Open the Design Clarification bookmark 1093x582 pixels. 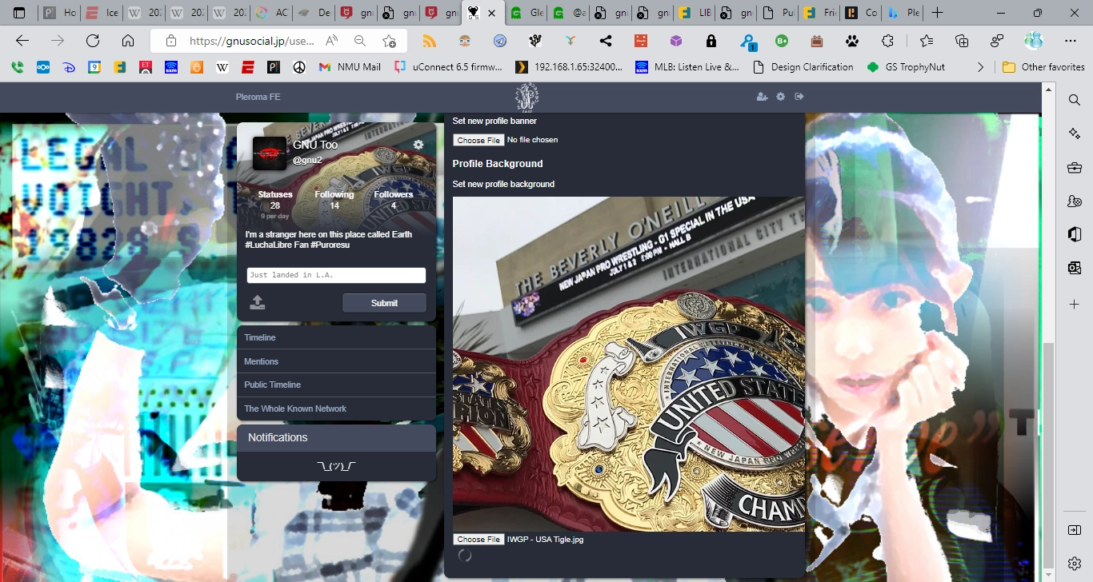point(803,67)
